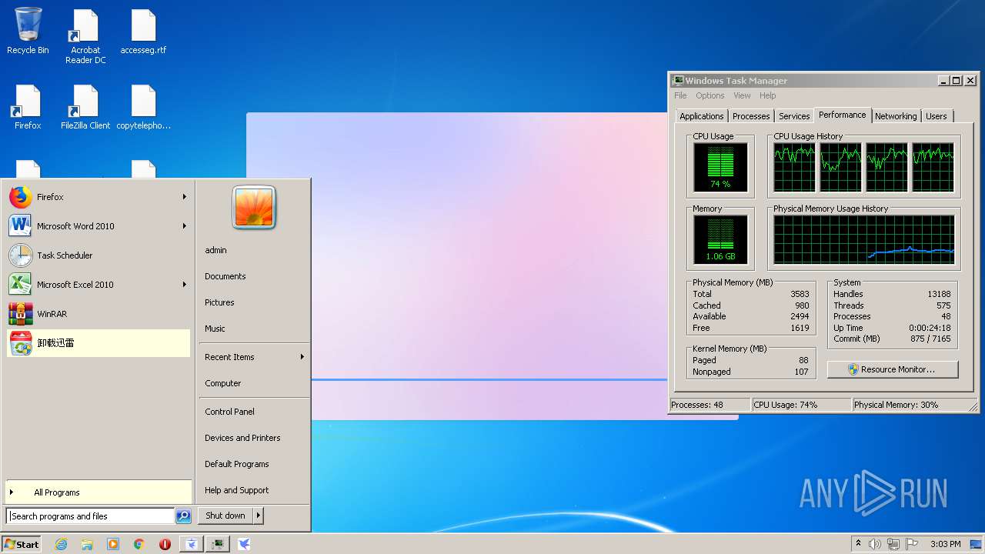This screenshot has height=554, width=985.
Task: Click the search magnifier button
Action: 183,516
